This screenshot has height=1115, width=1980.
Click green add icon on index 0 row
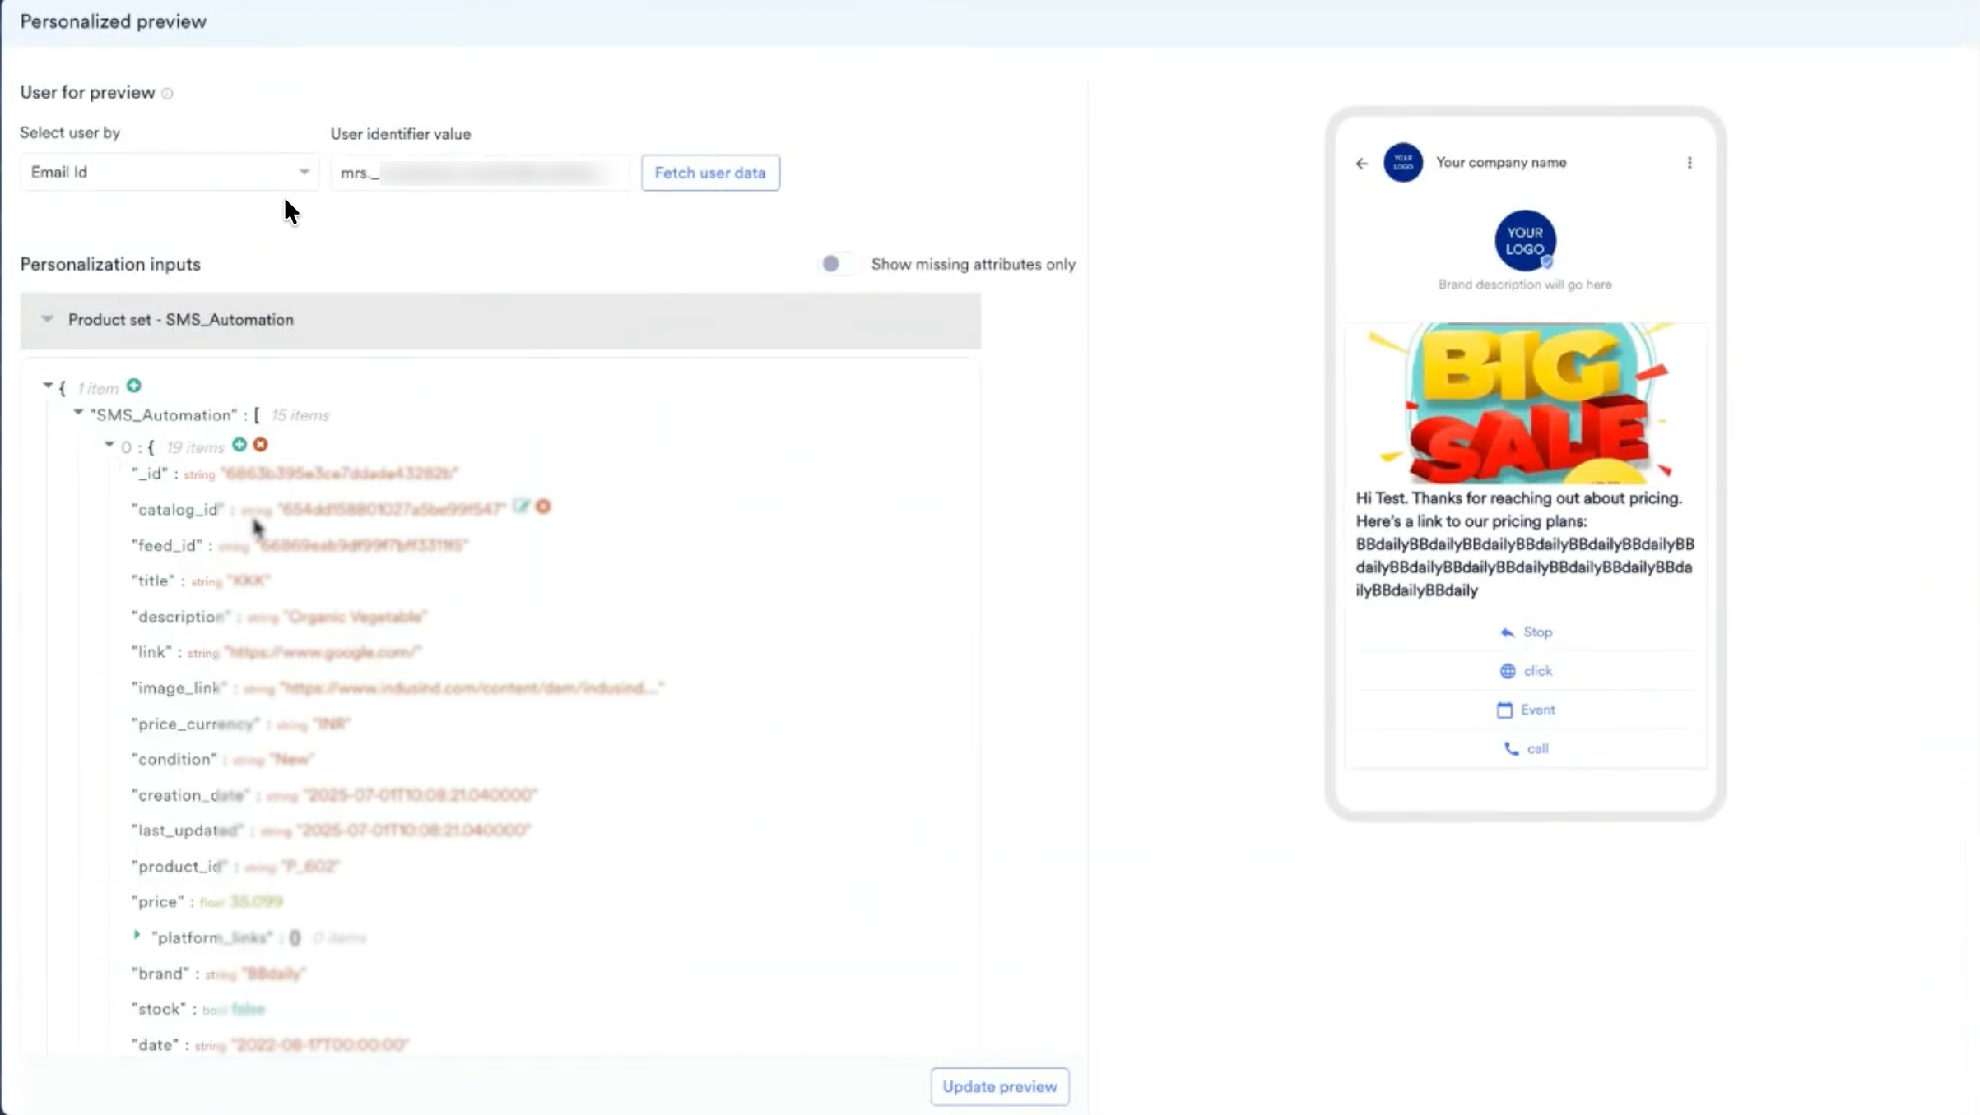239,444
